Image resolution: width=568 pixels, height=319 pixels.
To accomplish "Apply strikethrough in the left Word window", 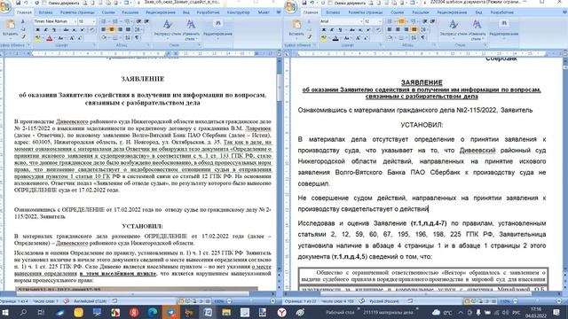I will [x=67, y=29].
